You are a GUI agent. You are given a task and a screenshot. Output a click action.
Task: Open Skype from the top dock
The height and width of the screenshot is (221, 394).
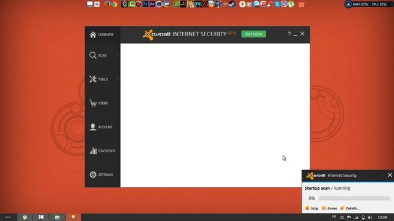coord(277,4)
